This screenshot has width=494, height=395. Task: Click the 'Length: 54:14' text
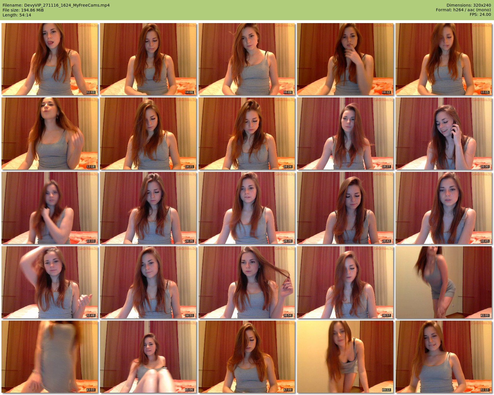pyautogui.click(x=17, y=15)
